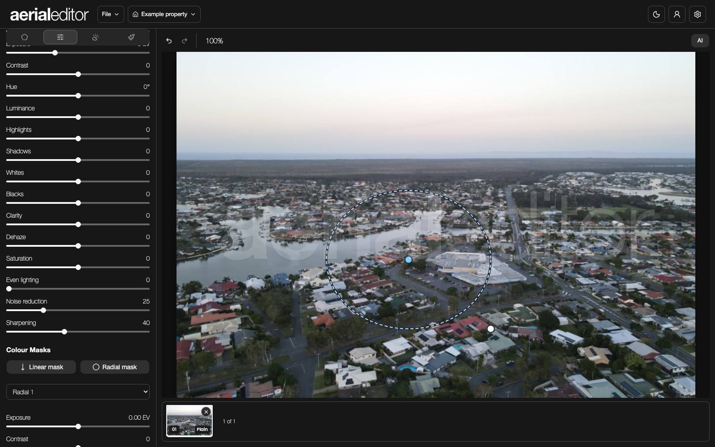Click the radial mask white edge handle
715x447 pixels.
point(491,329)
